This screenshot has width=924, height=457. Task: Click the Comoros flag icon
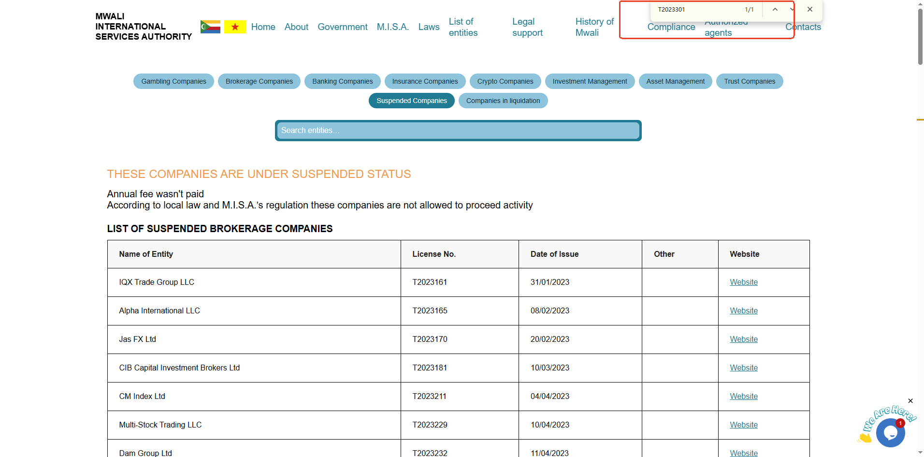pos(210,27)
